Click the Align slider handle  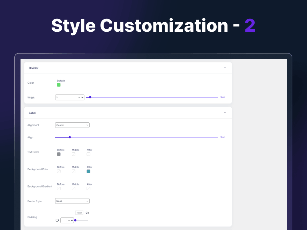coord(70,137)
